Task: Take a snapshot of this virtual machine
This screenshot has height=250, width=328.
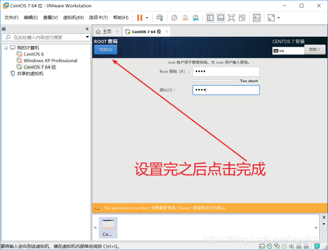Action: click(174, 18)
